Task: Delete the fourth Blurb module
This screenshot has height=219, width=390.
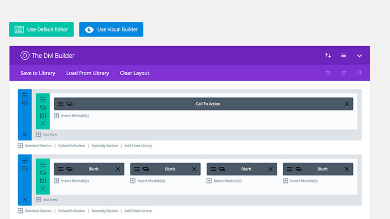Action: pyautogui.click(x=347, y=169)
